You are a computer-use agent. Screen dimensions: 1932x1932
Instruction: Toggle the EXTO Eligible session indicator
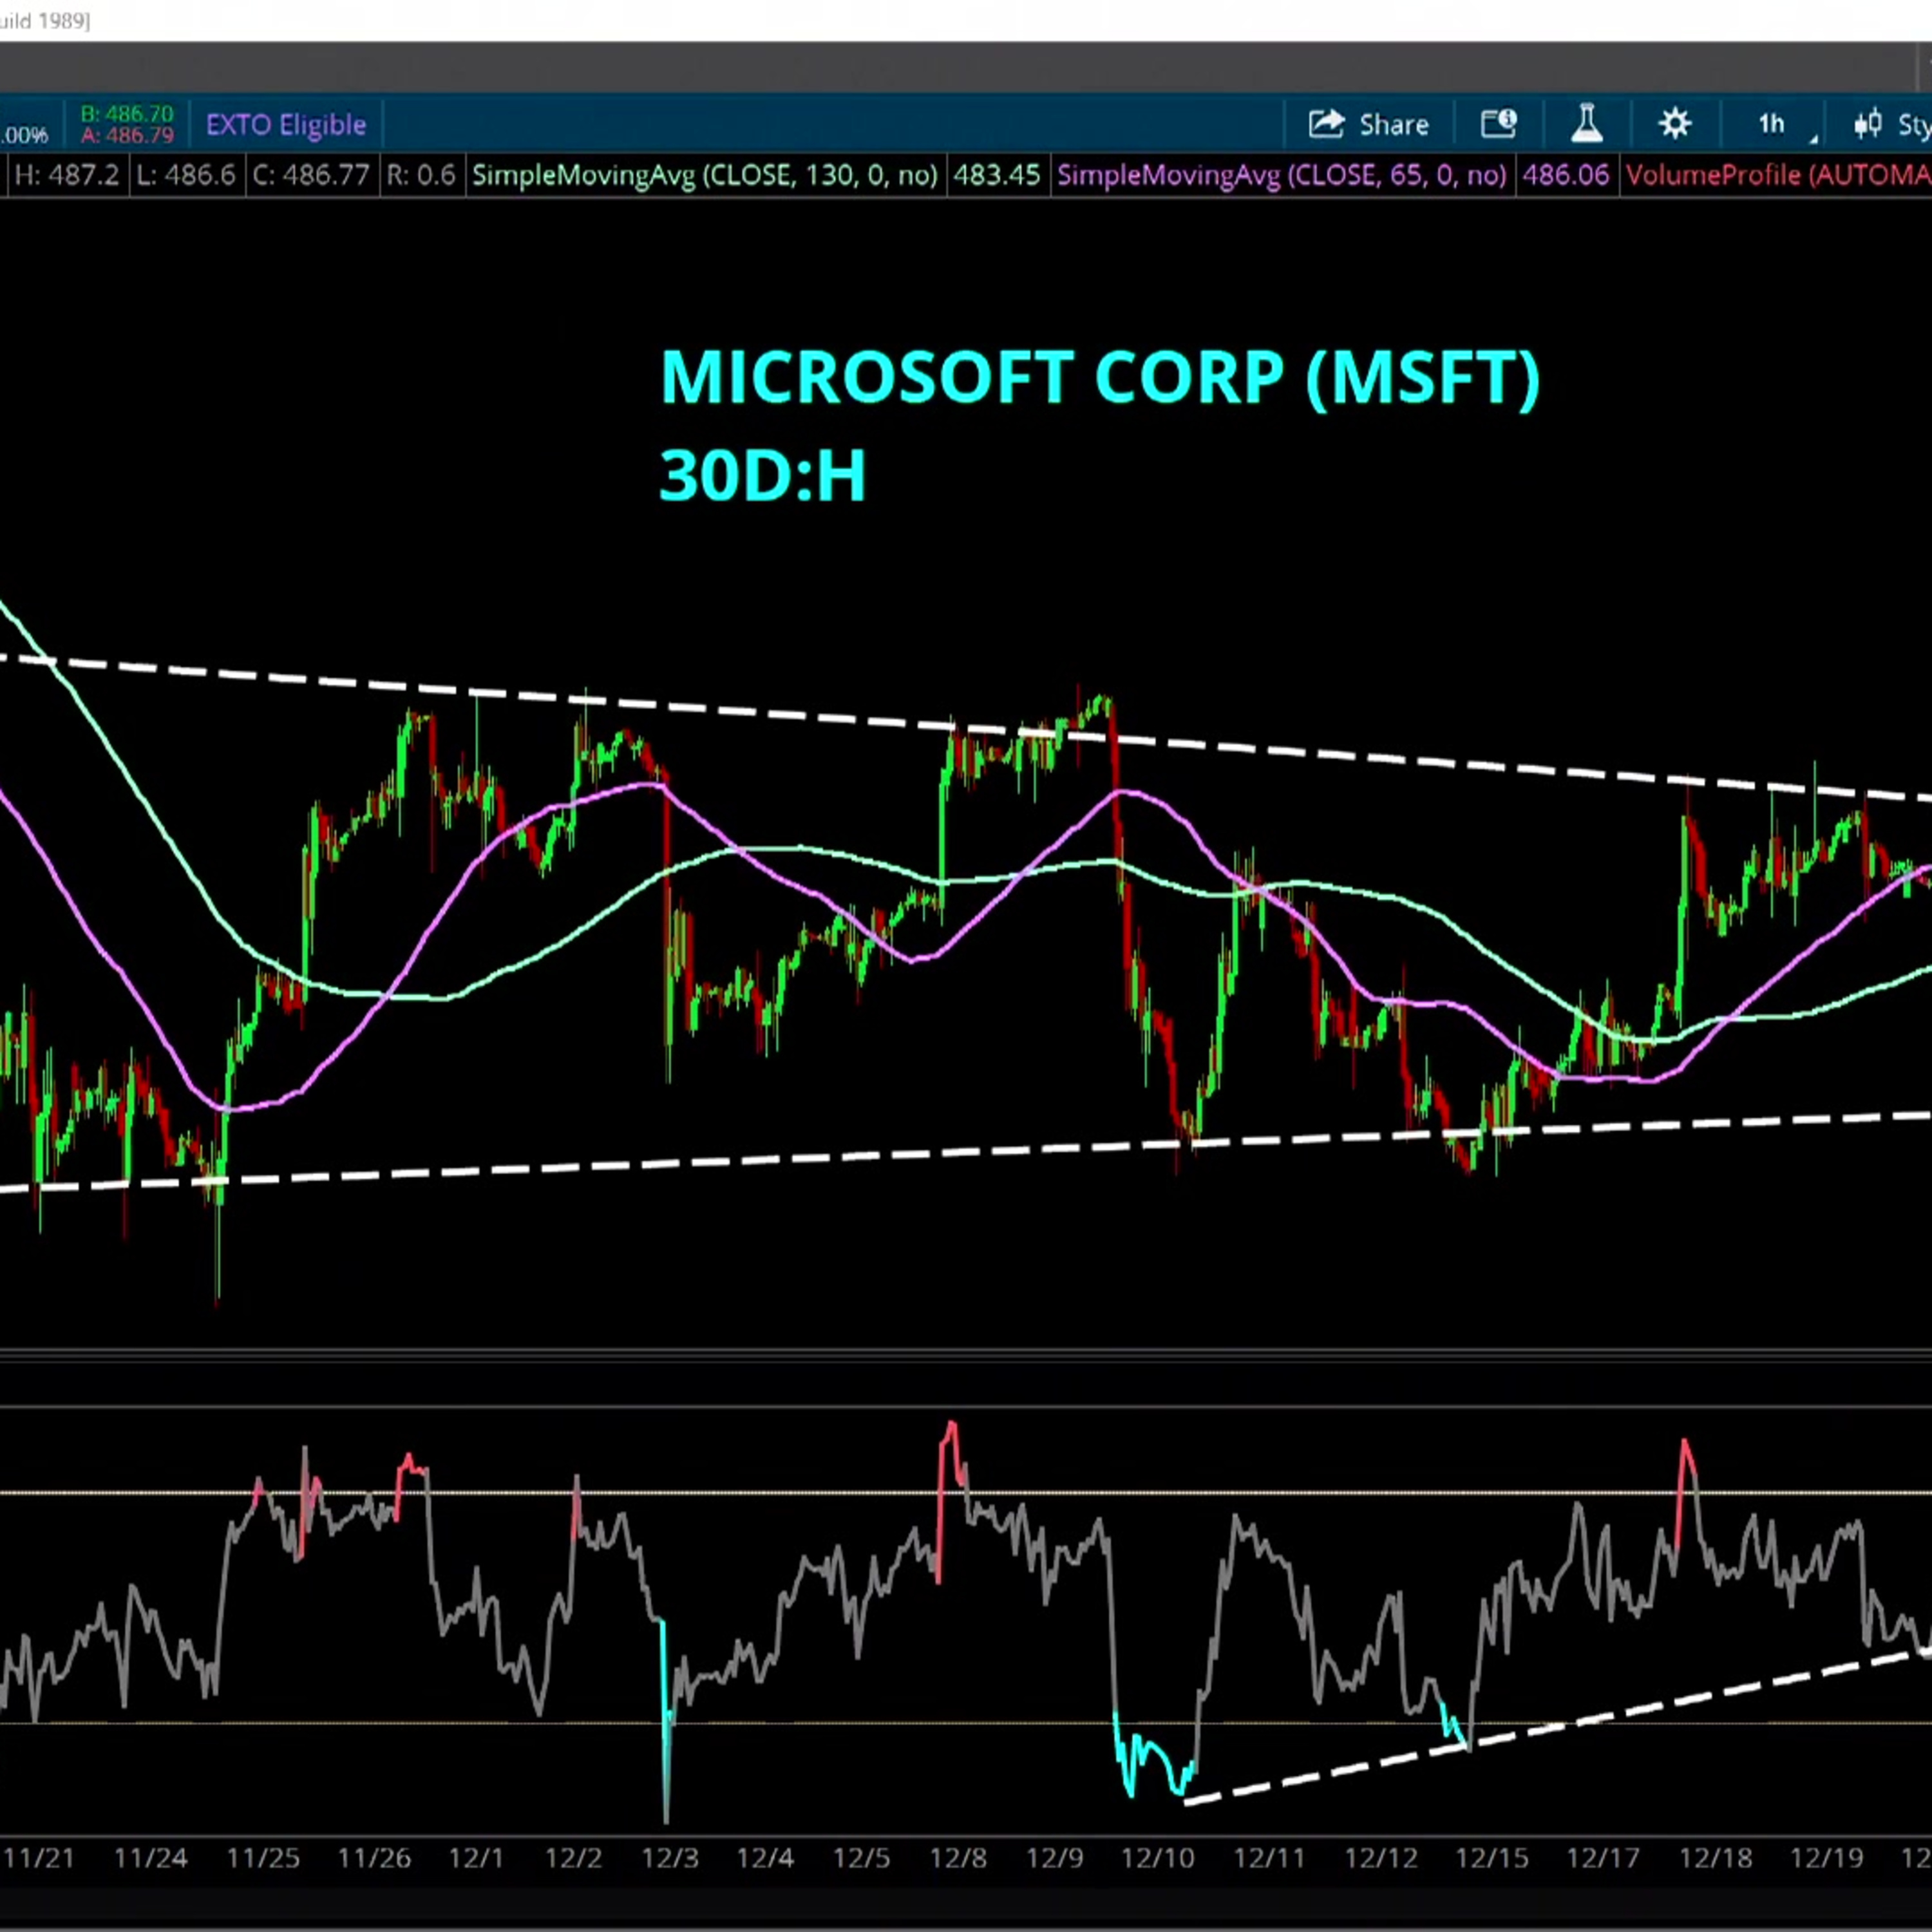[285, 124]
